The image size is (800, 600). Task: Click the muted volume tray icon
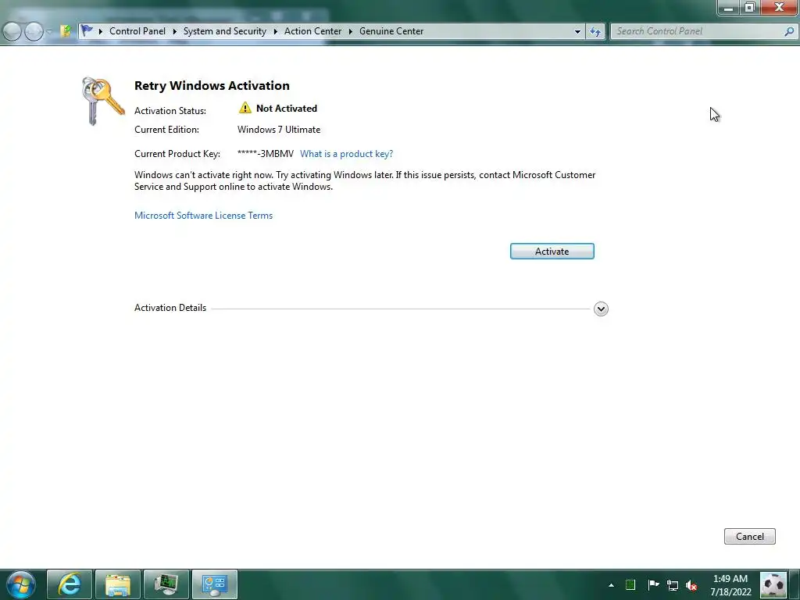[691, 585]
